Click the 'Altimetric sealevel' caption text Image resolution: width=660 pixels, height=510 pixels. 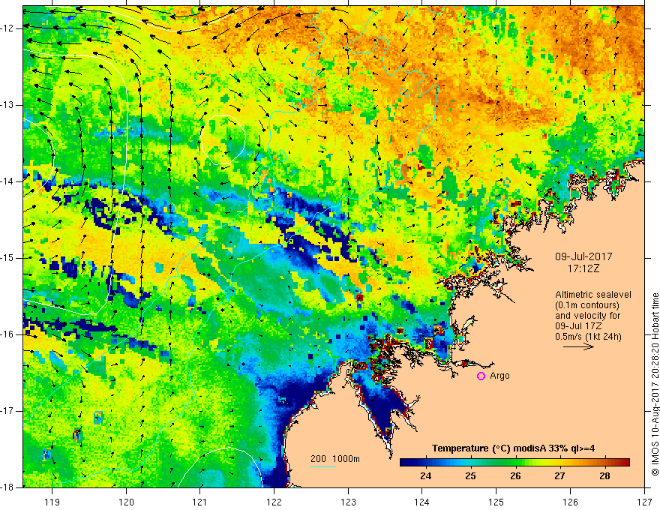tap(592, 295)
